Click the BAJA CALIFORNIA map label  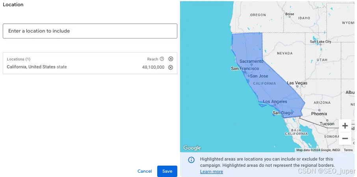pyautogui.click(x=296, y=132)
